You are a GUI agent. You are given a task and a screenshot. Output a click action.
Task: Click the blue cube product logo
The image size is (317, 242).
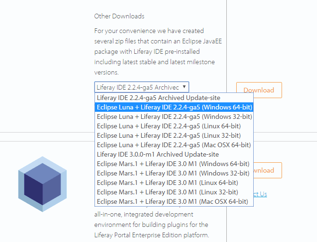(43, 184)
